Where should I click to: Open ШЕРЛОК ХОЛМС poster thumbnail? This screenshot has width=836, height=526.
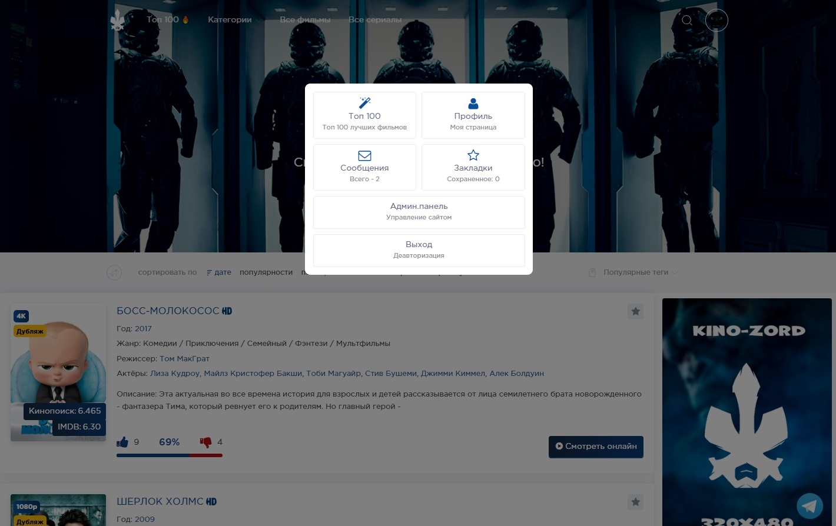pyautogui.click(x=58, y=510)
